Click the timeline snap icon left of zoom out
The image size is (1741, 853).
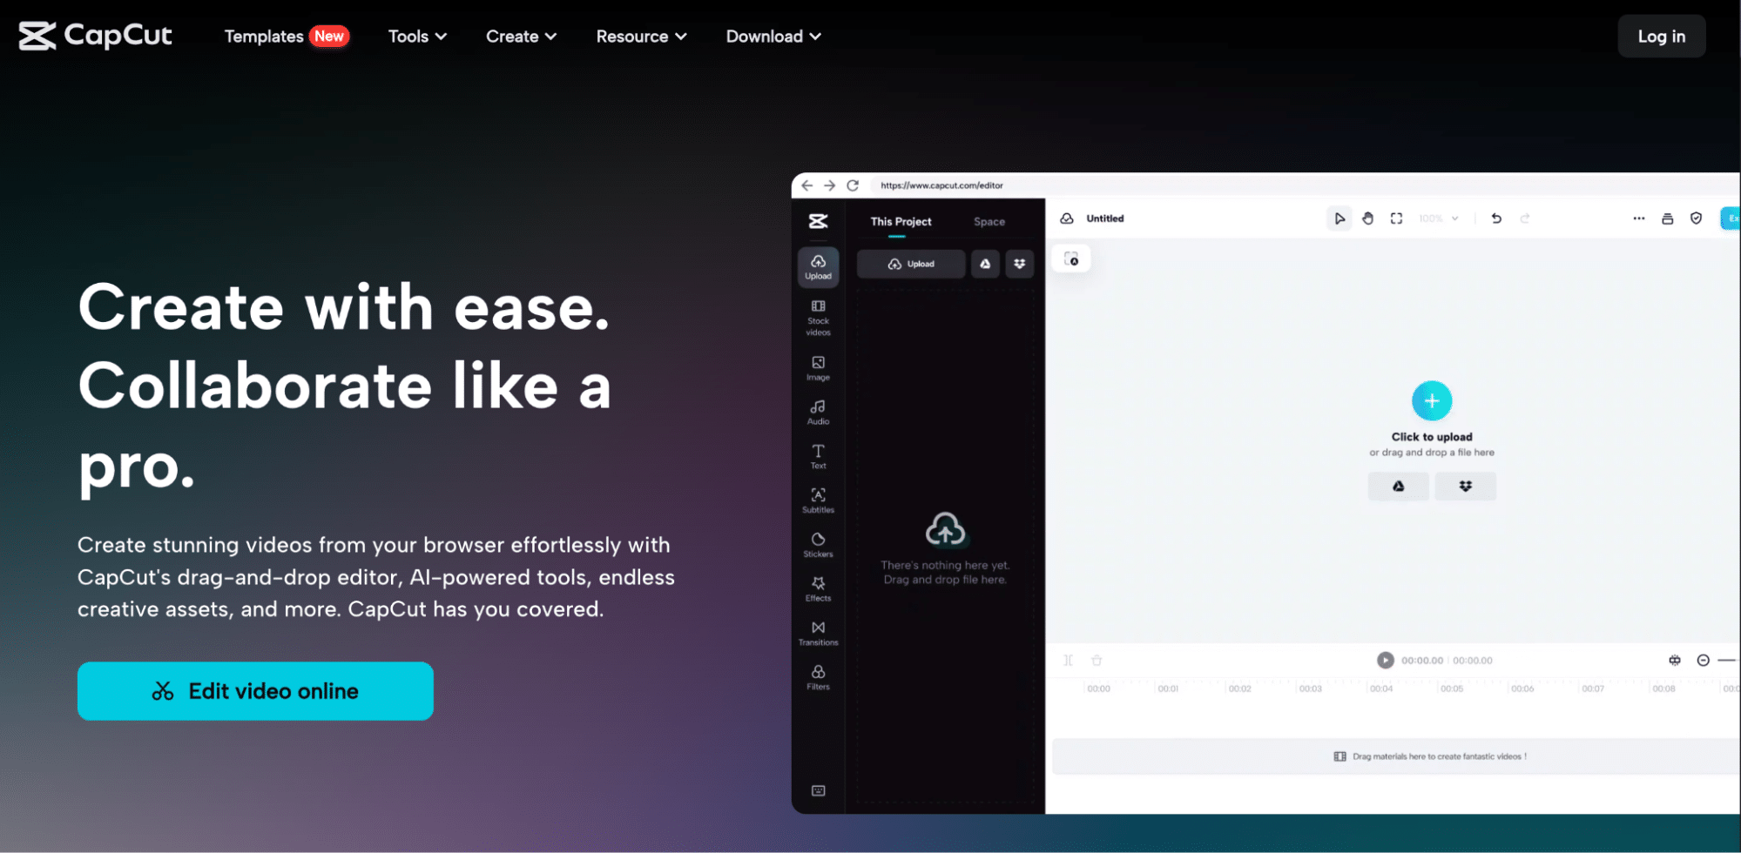[1675, 661]
